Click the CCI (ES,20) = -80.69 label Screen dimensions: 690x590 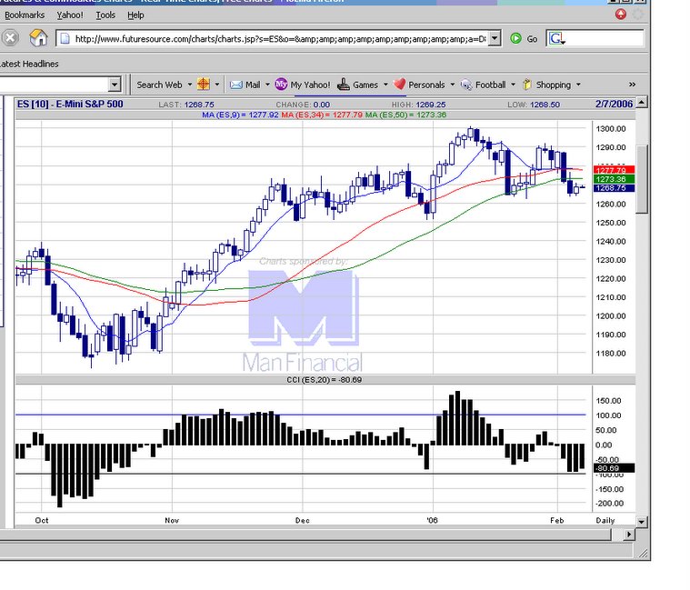coord(325,380)
